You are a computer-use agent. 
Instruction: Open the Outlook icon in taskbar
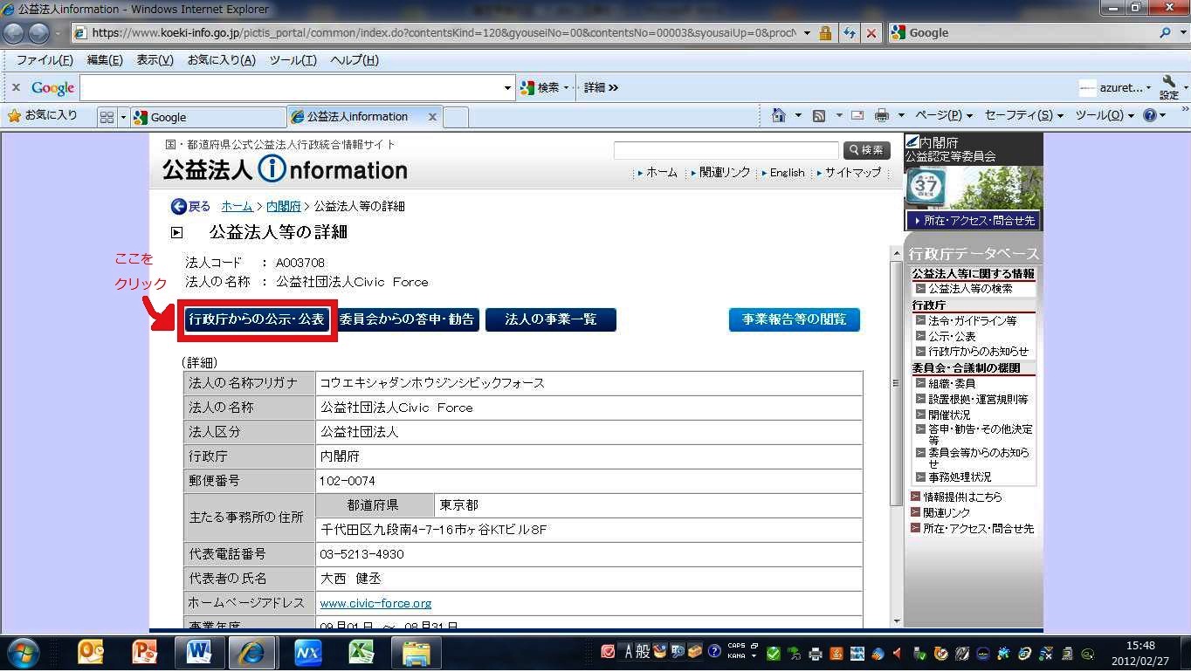click(x=91, y=652)
